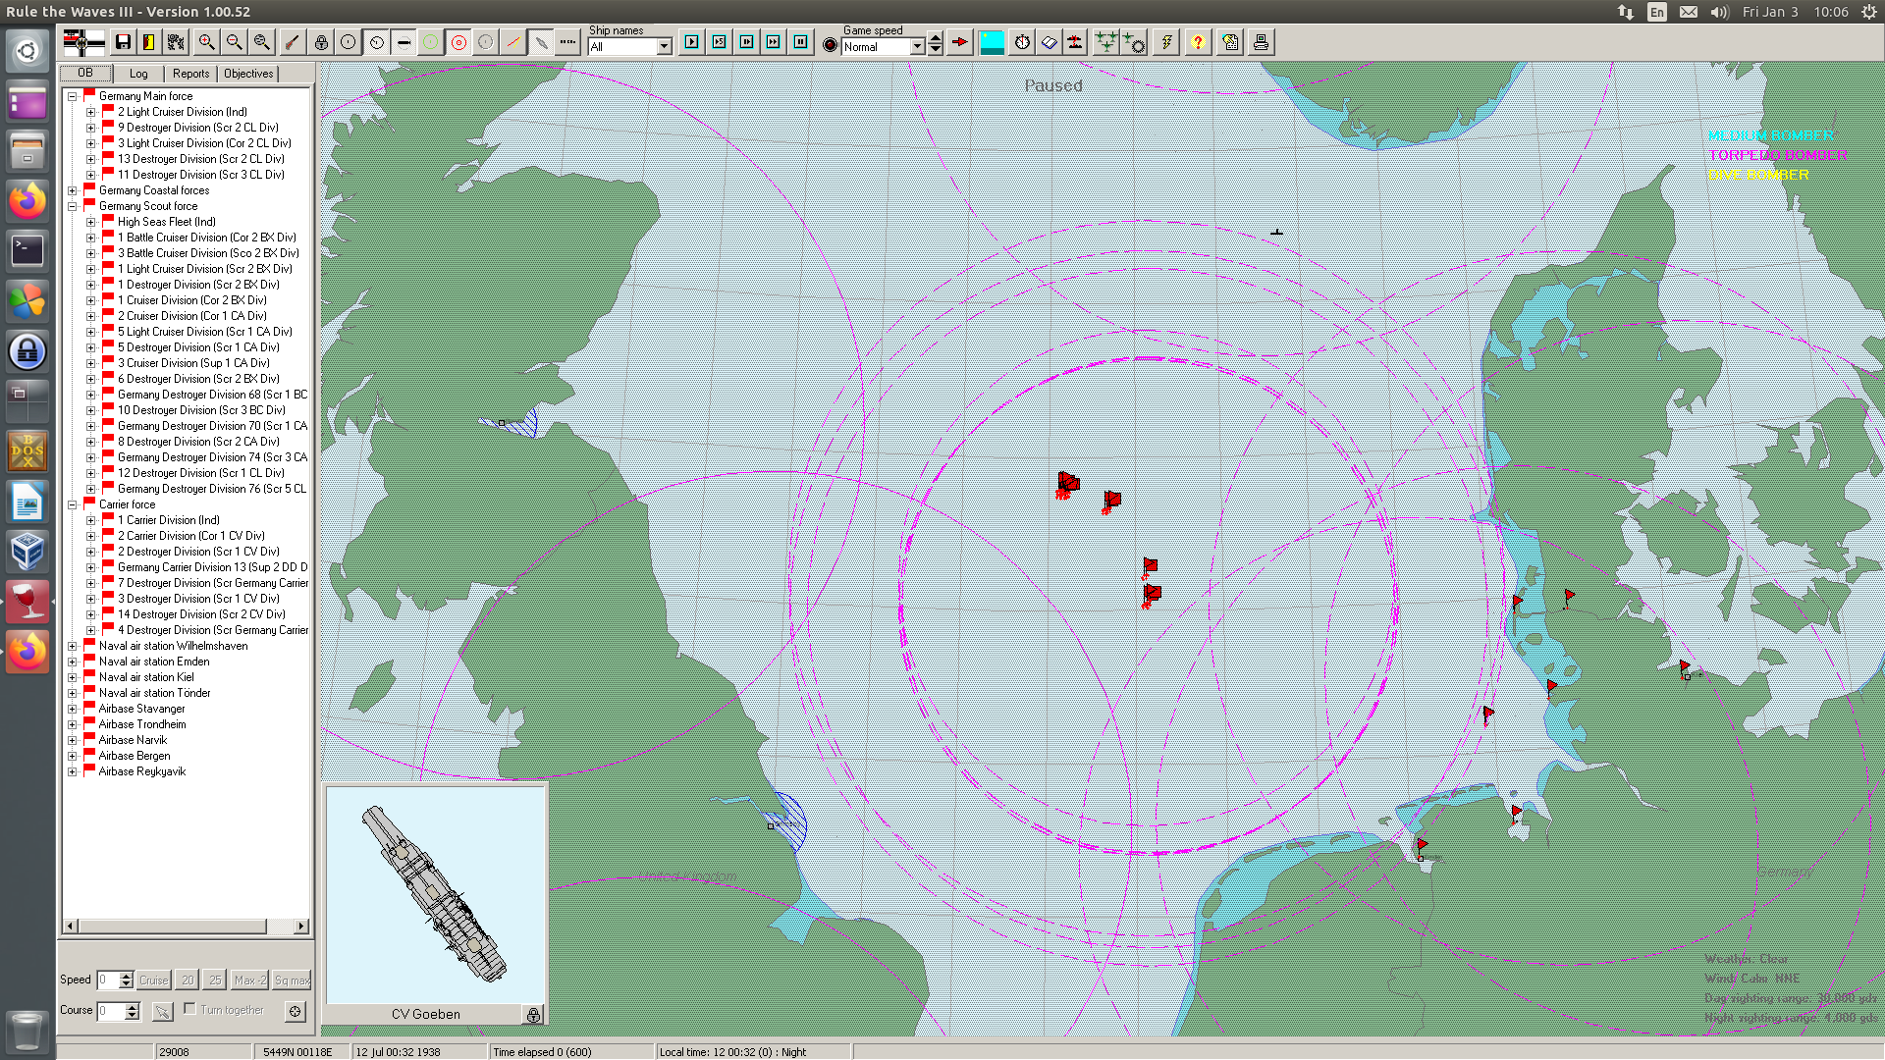Open the Reports tab

(x=190, y=74)
